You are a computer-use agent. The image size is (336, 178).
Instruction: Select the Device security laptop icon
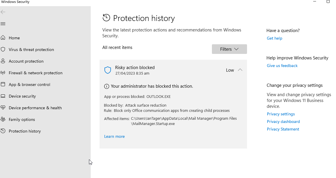pyautogui.click(x=3, y=96)
